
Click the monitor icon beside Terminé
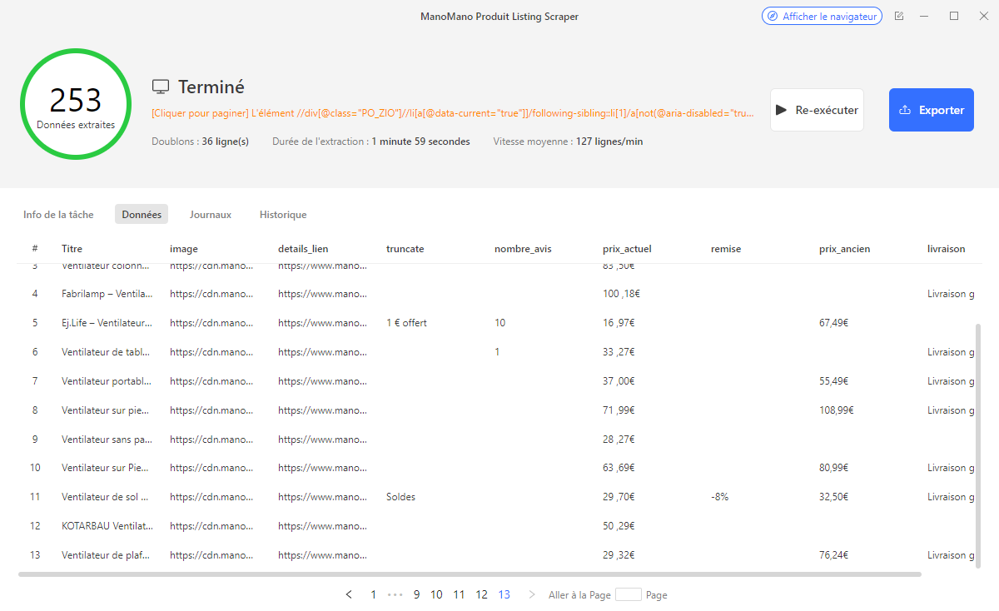(161, 87)
